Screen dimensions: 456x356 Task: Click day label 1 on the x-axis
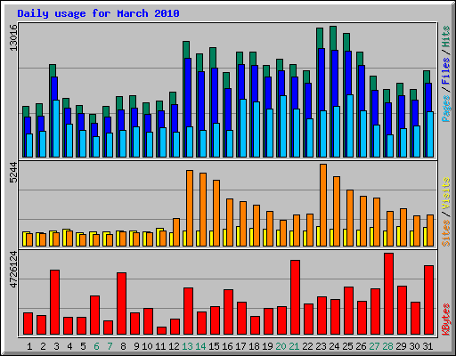[x=29, y=346]
